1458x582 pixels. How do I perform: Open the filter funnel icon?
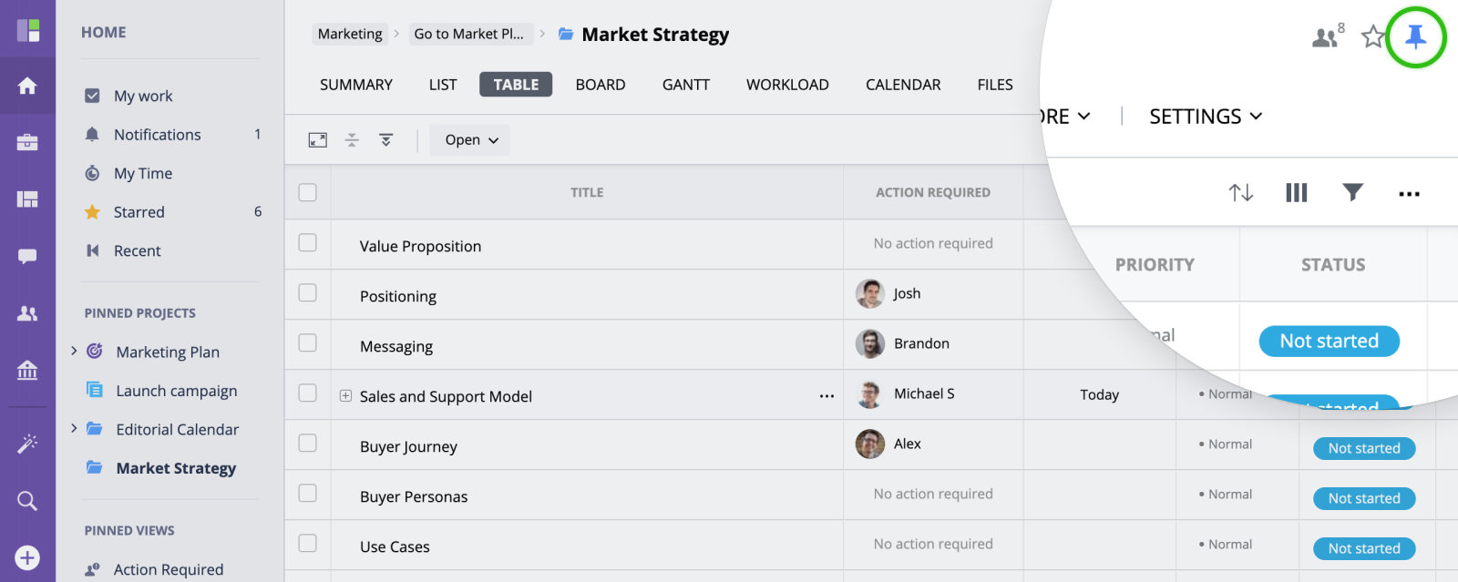tap(1353, 191)
